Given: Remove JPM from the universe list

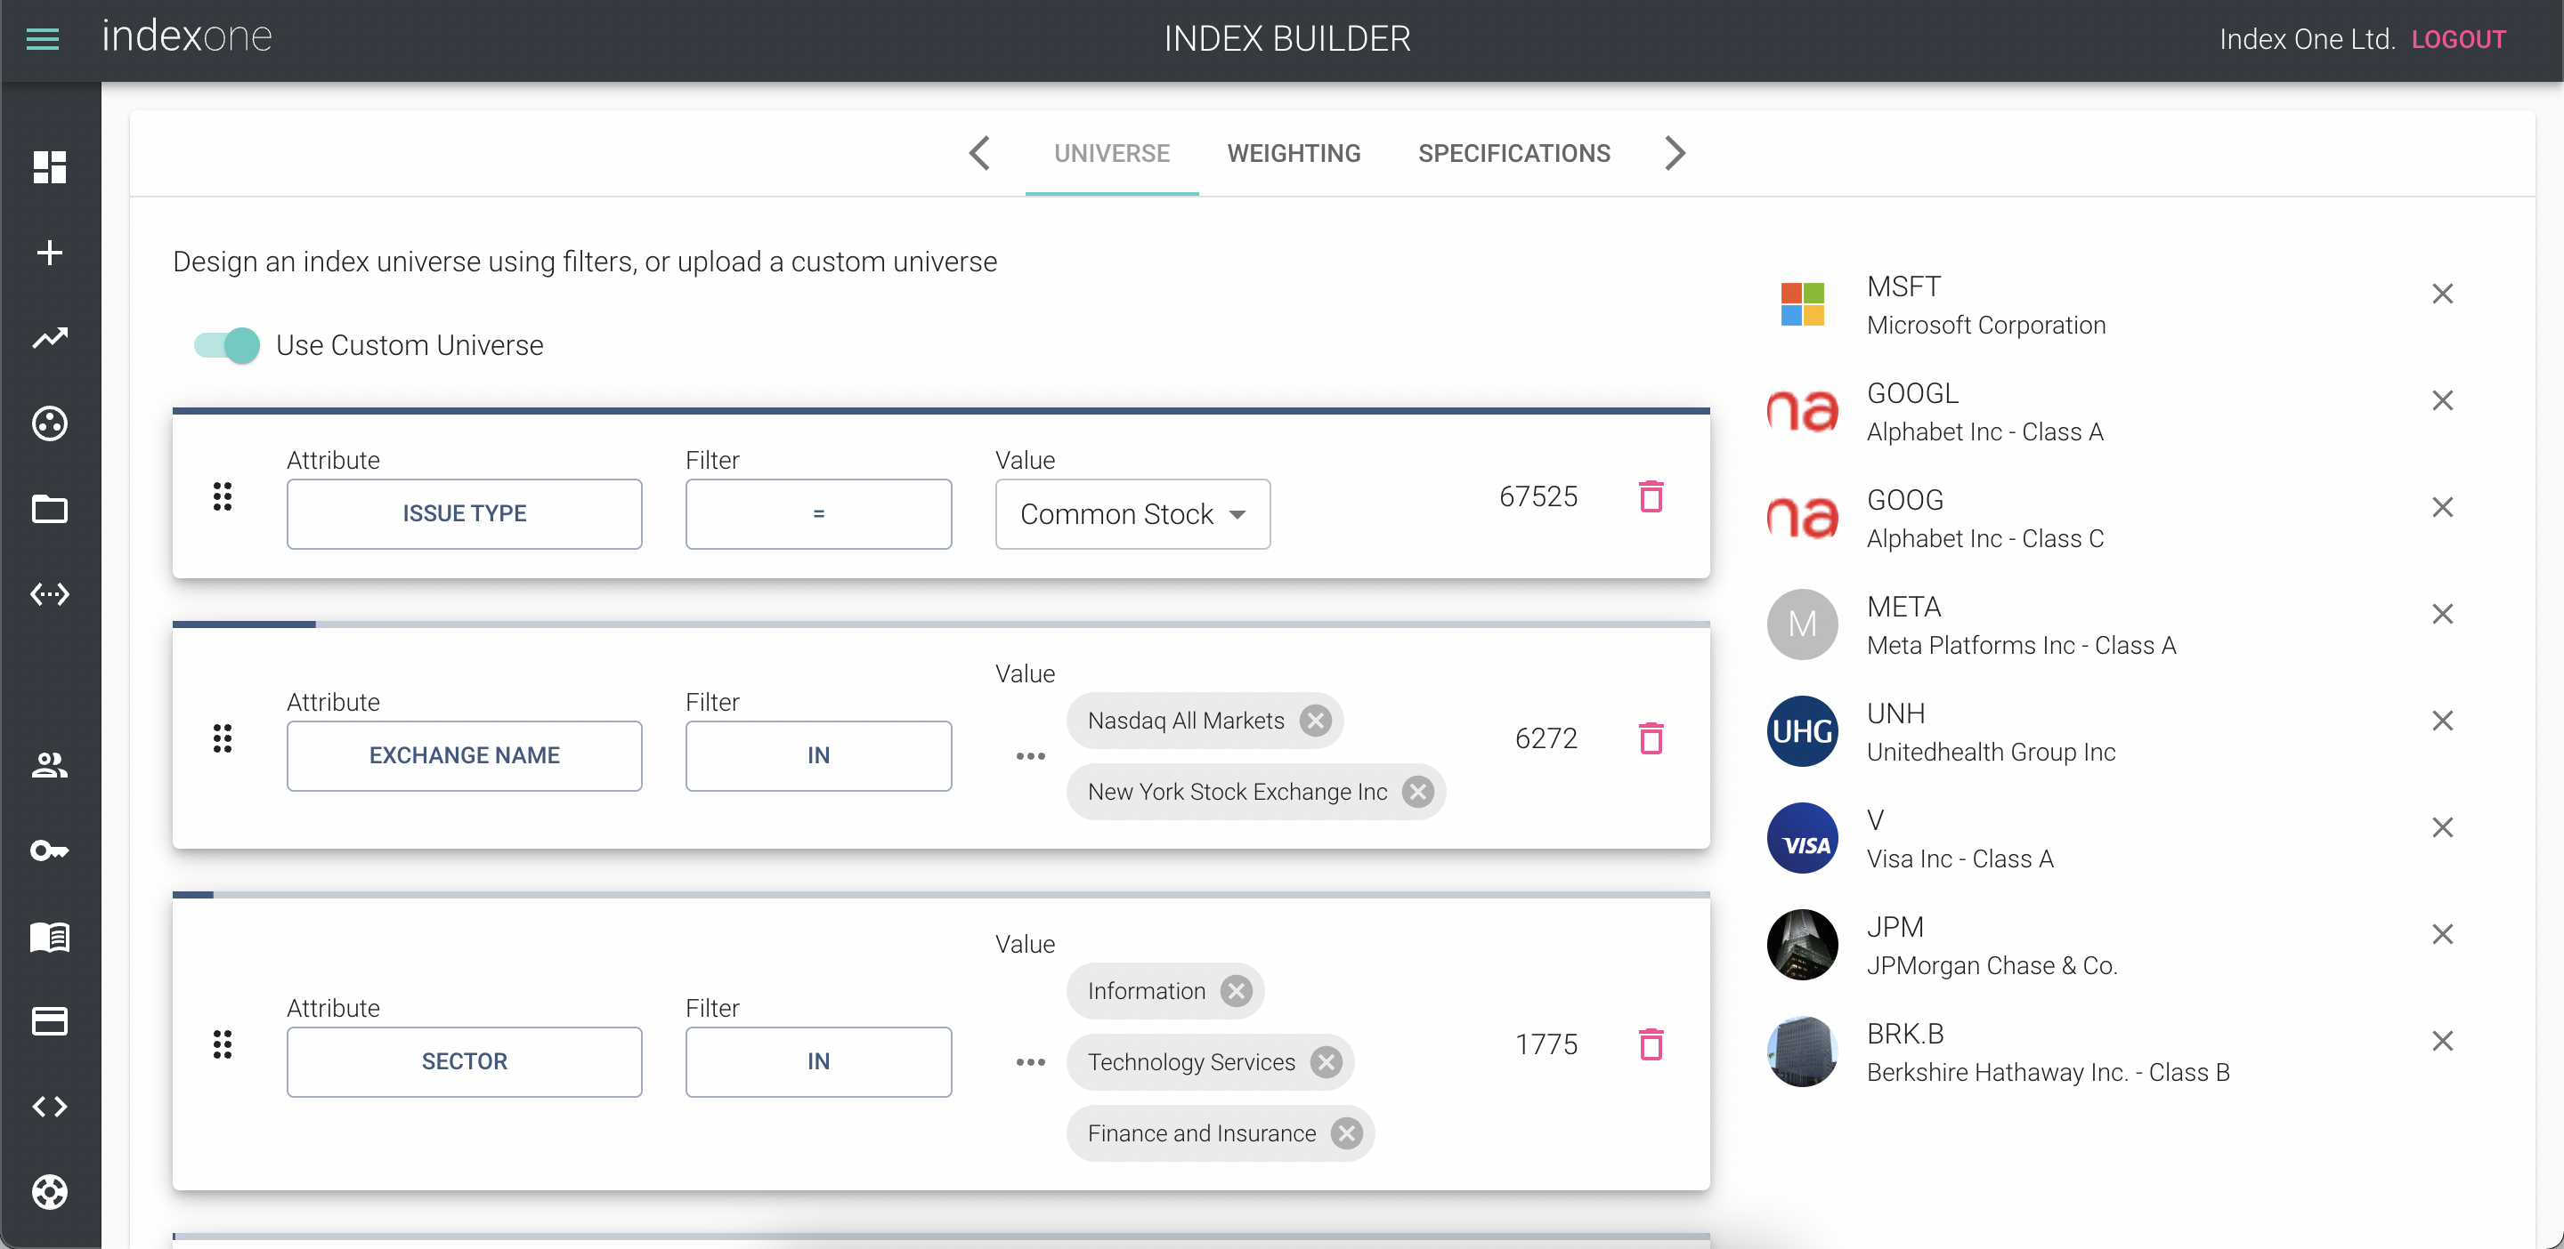Looking at the screenshot, I should 2443,934.
